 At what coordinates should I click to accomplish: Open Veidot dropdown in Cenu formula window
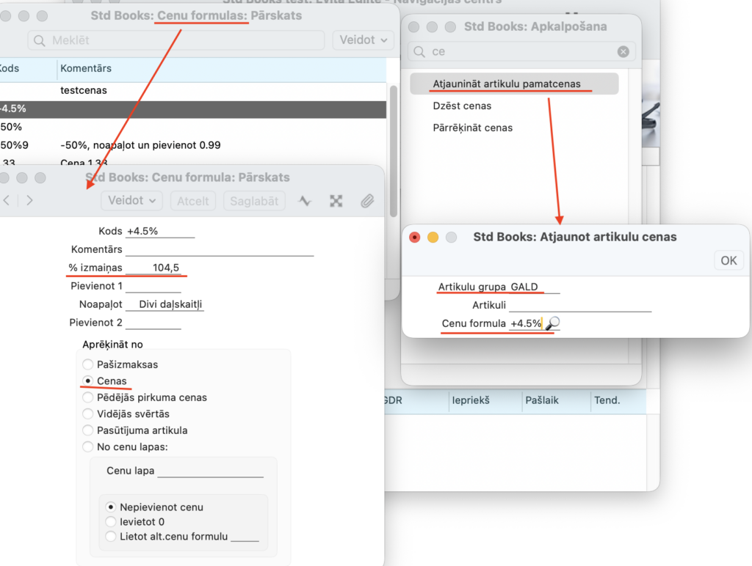132,201
